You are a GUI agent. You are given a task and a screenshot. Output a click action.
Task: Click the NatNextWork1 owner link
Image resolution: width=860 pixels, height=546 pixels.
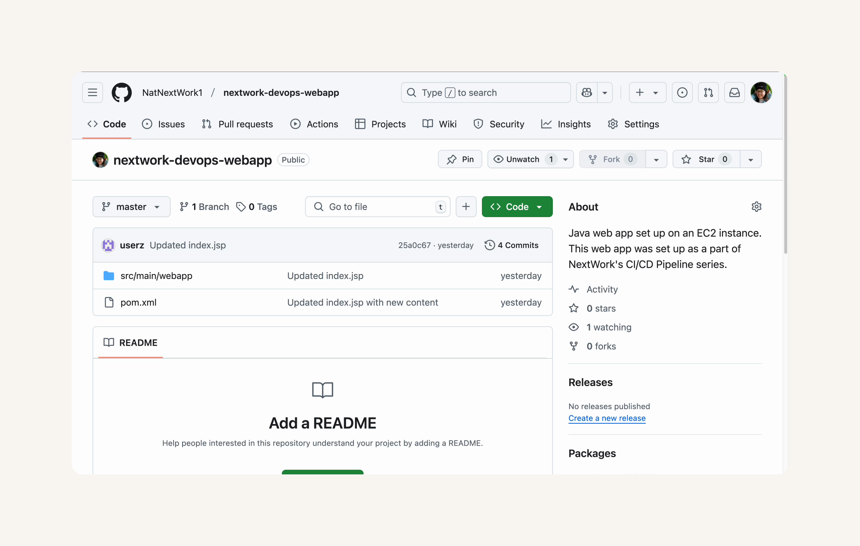point(172,92)
